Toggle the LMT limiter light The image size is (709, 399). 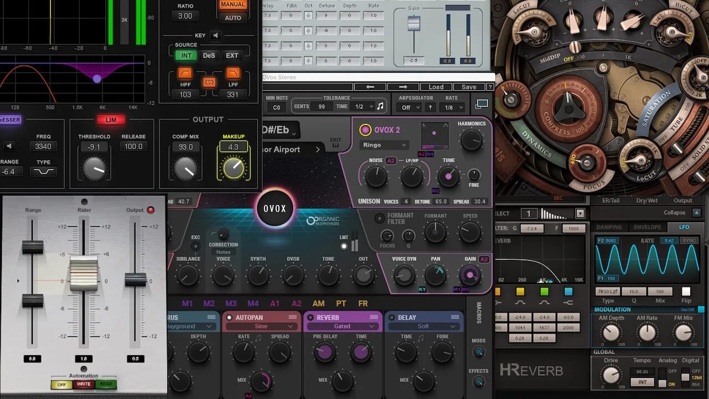(344, 246)
